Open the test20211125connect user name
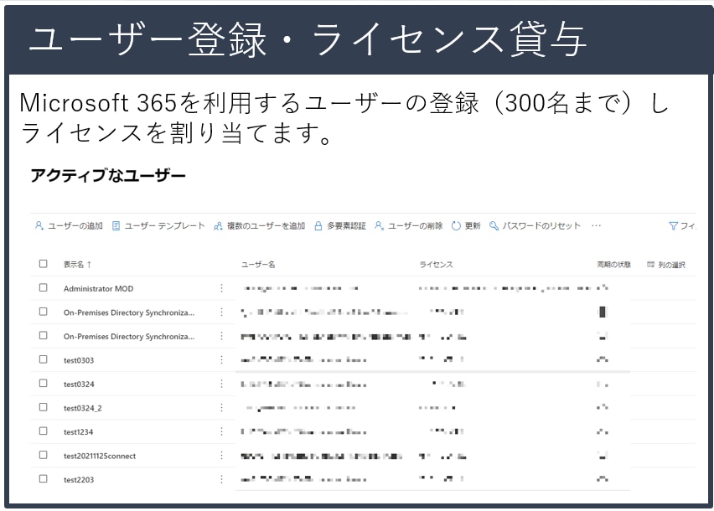Viewport: 714px width, 511px height. (100, 456)
